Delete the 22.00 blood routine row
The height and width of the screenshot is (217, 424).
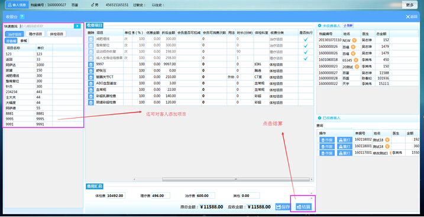tap(91, 90)
